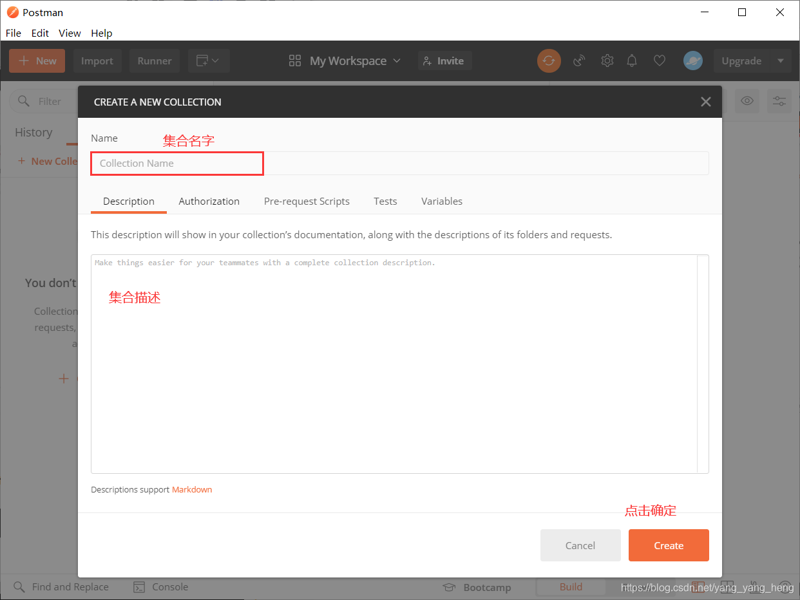The width and height of the screenshot is (800, 600).
Task: Click the description area scrollbar
Action: coord(703,364)
